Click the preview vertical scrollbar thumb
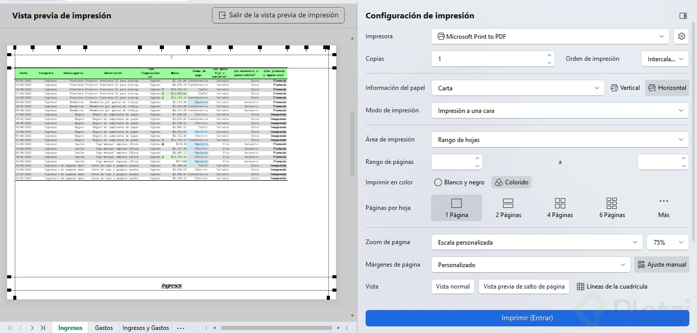697x333 pixels. (x=352, y=143)
